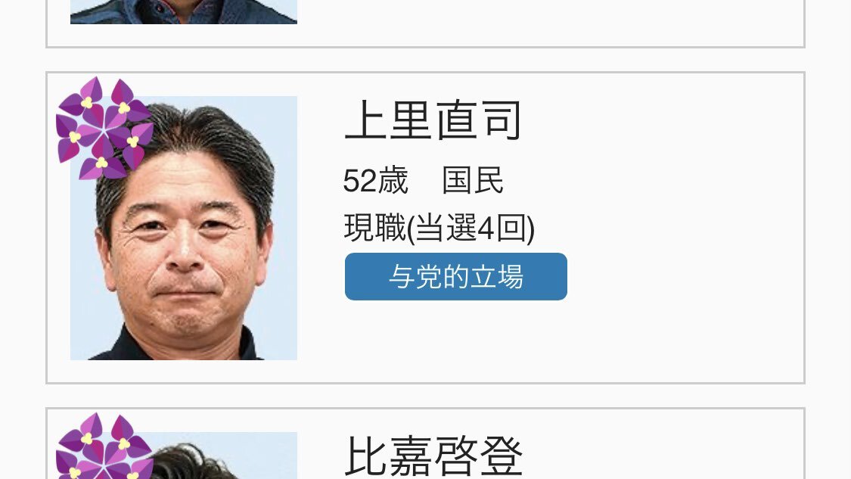This screenshot has height=479, width=851.
Task: Click empty space inside 上里直司's card
Action: (x=679, y=228)
